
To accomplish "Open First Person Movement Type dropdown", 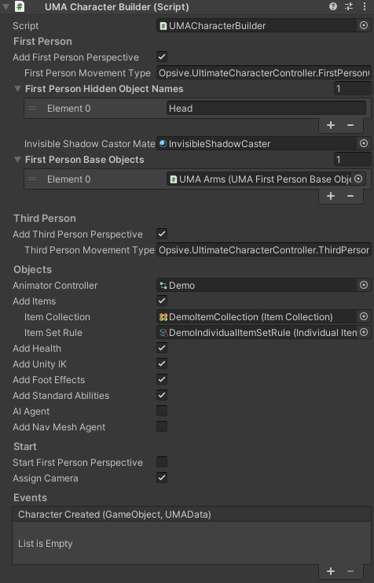I will (264, 73).
